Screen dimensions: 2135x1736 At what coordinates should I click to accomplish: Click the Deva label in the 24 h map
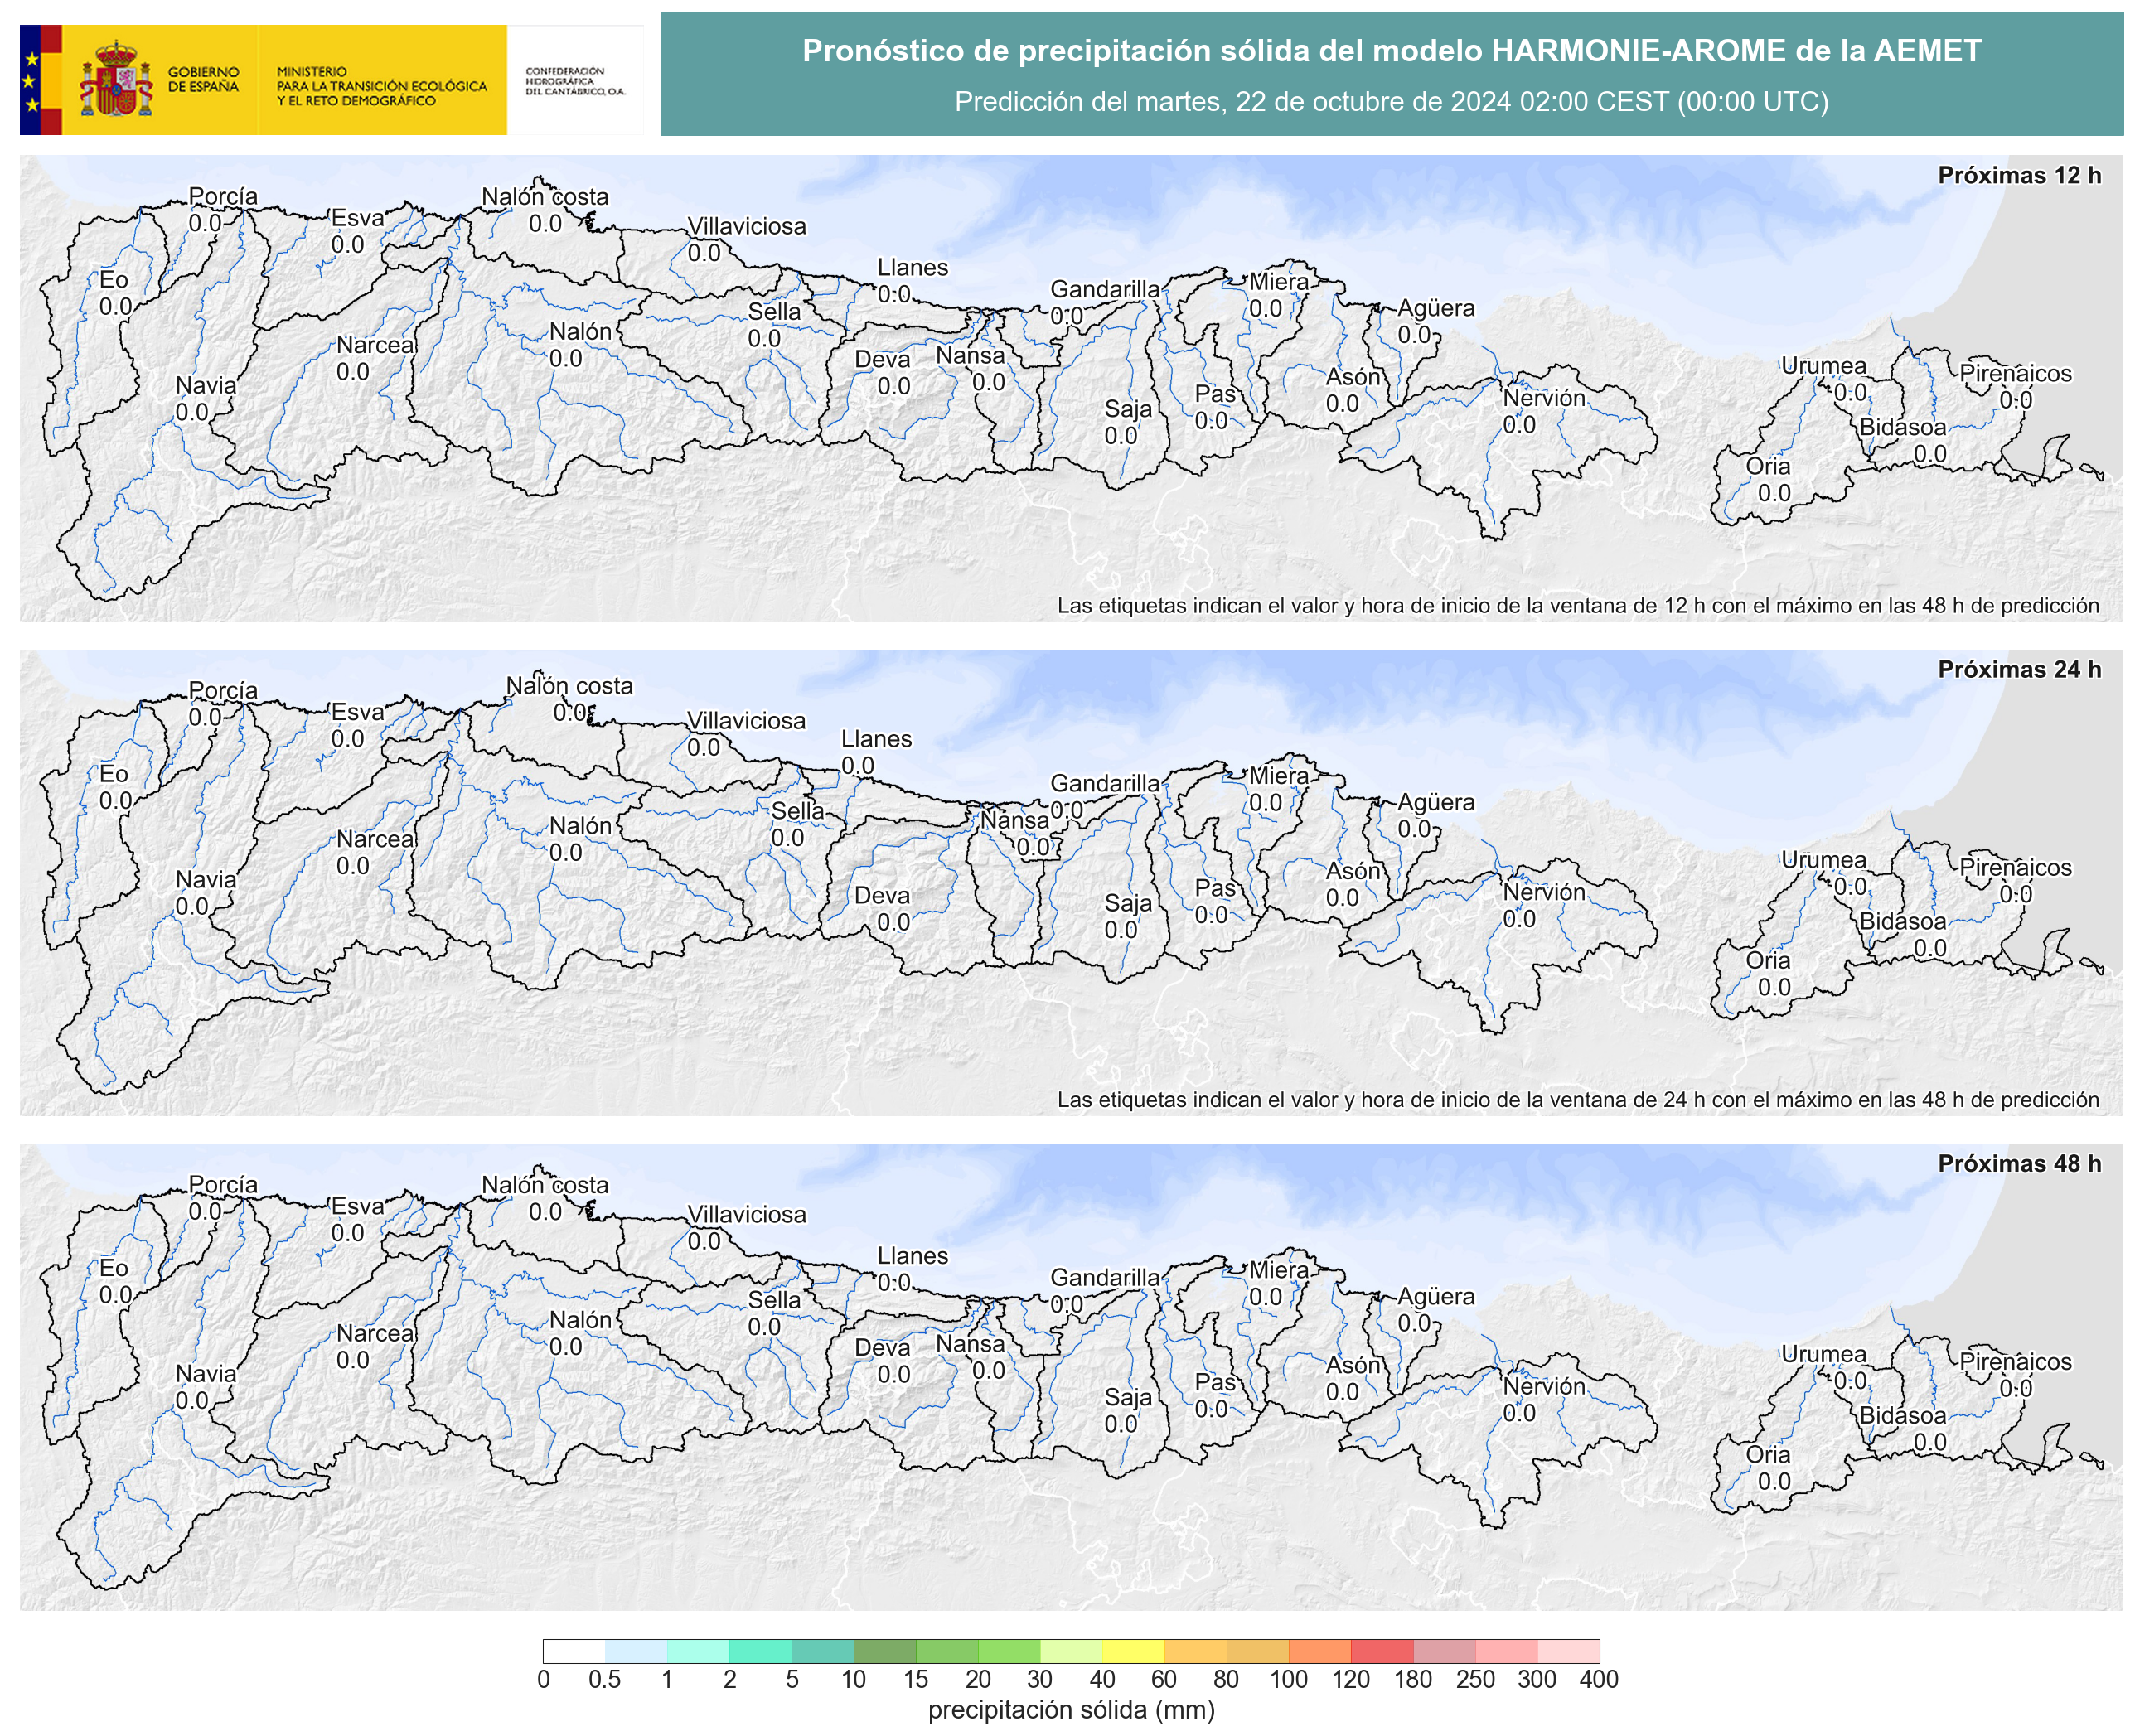point(882,896)
